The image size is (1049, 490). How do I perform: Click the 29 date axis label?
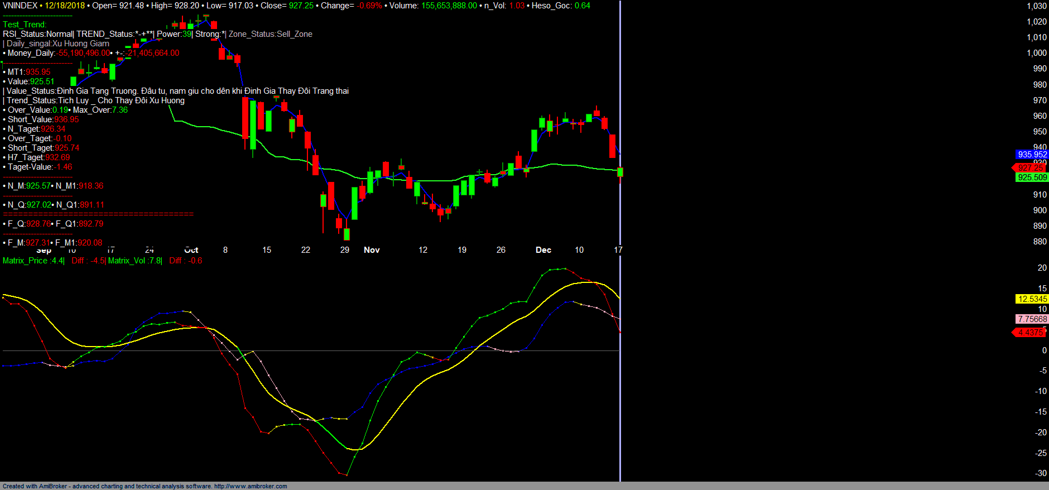(345, 250)
